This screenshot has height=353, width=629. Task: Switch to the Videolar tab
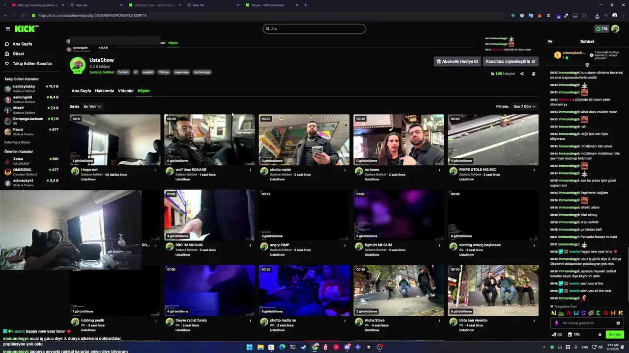tap(126, 91)
